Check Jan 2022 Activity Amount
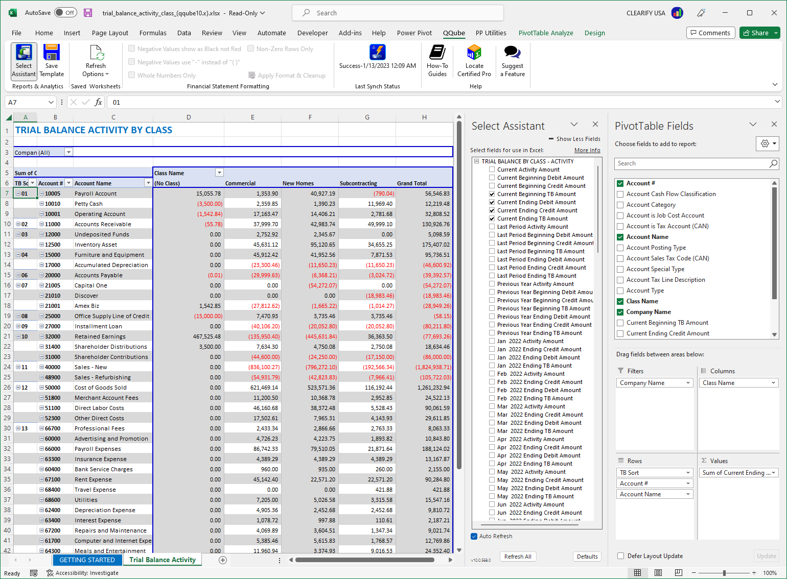The image size is (787, 579). coord(492,341)
